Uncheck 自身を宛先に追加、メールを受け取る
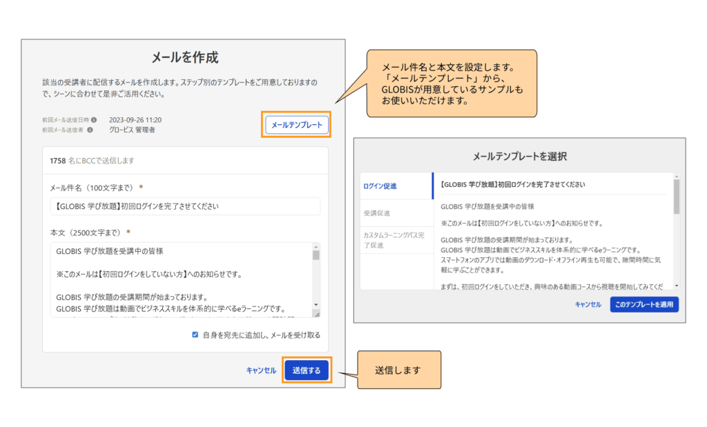707x427 pixels. [x=194, y=334]
